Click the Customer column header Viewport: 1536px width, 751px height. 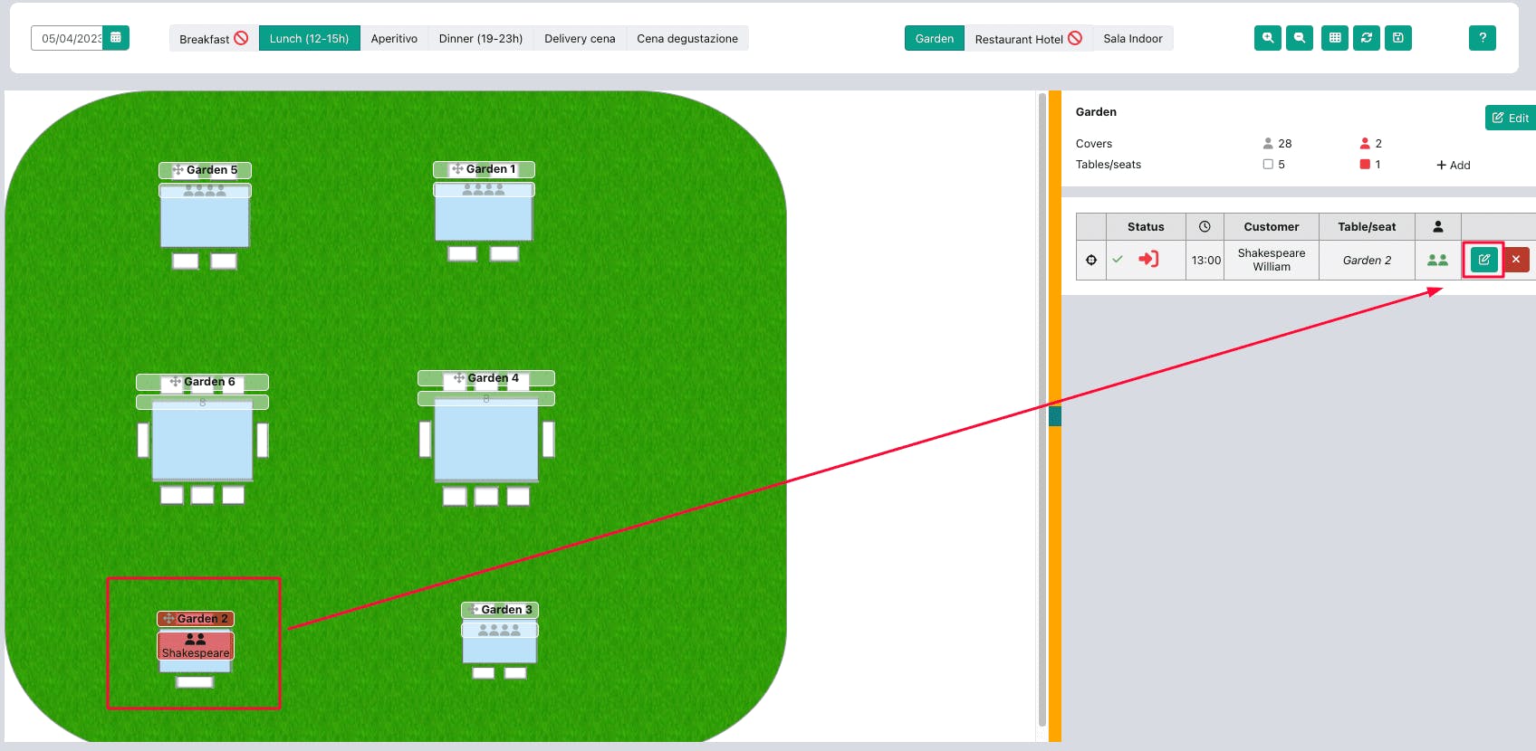pyautogui.click(x=1272, y=227)
